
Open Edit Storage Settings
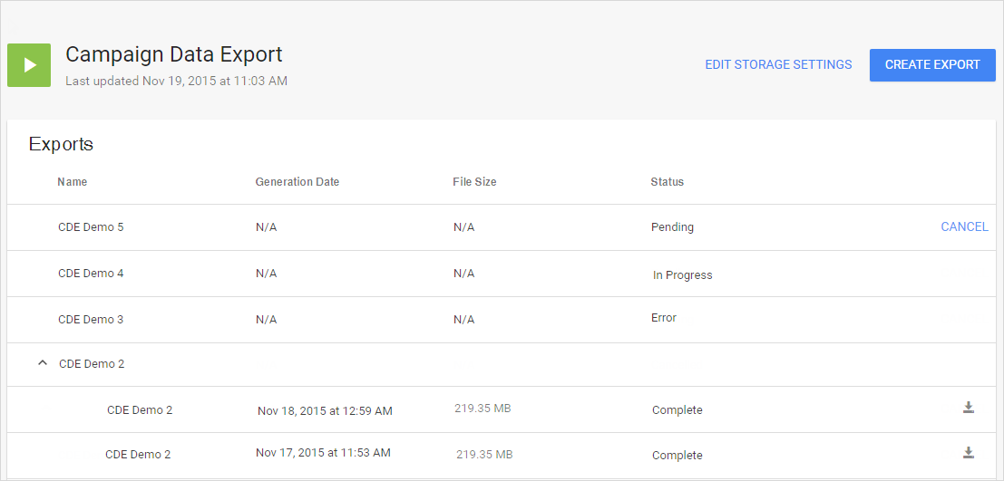778,65
